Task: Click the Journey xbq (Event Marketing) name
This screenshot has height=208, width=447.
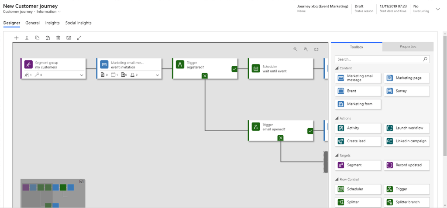Action: [323, 6]
